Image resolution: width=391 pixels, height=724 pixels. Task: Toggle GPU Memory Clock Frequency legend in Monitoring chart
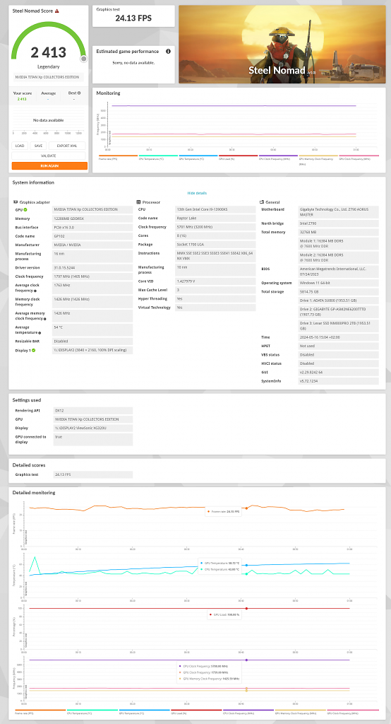(x=319, y=159)
